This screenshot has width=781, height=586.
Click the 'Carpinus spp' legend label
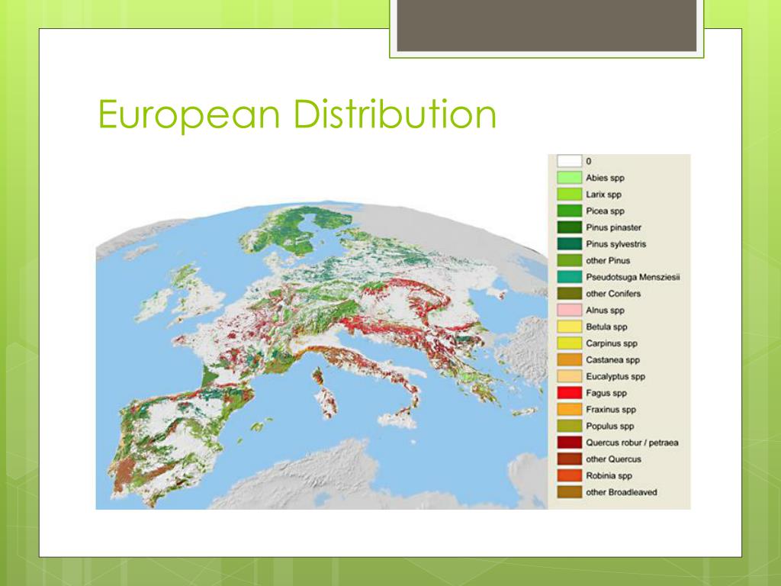611,343
